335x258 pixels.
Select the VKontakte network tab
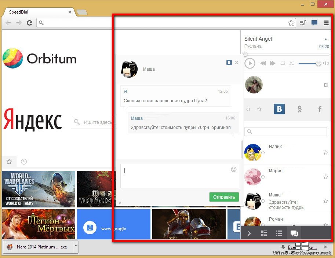[279, 109]
